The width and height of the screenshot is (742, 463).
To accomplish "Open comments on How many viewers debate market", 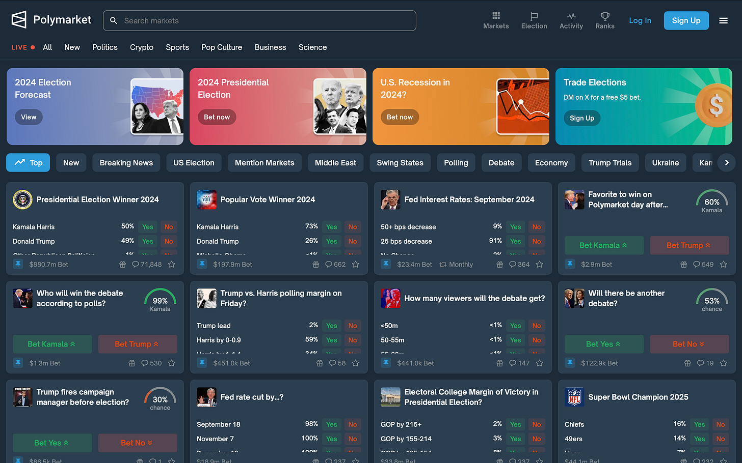I will point(519,363).
